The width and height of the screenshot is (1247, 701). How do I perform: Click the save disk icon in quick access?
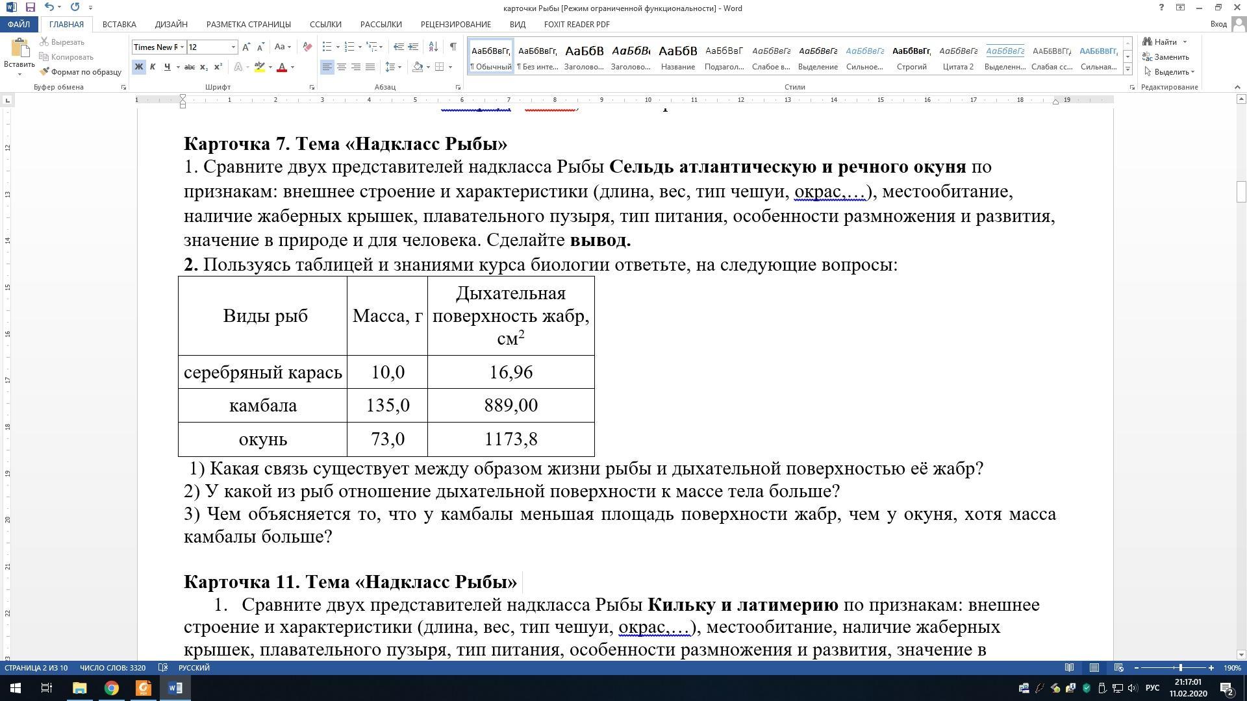(x=30, y=7)
